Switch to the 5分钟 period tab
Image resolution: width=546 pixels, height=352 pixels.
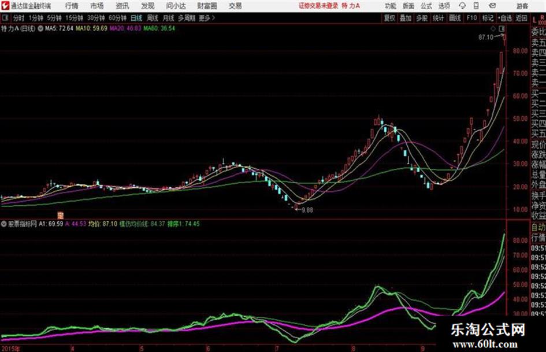54,18
